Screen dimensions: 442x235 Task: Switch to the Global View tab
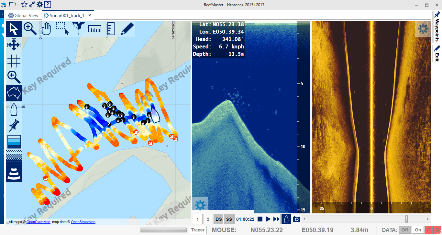pos(23,15)
